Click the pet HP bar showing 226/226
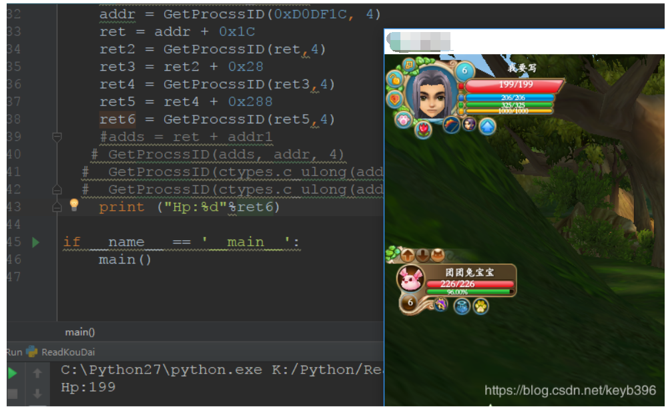The image size is (666, 407). (470, 284)
